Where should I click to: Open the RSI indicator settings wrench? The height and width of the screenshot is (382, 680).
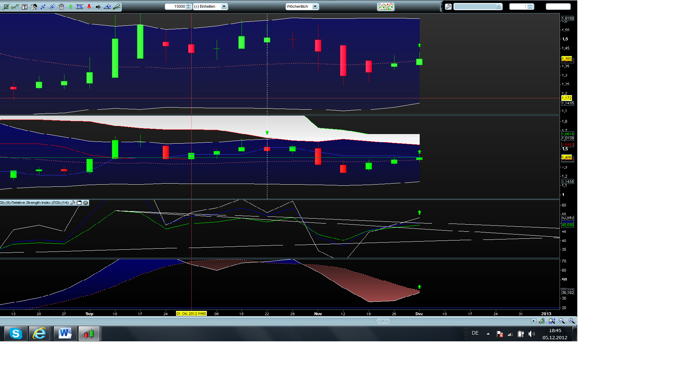pos(73,203)
